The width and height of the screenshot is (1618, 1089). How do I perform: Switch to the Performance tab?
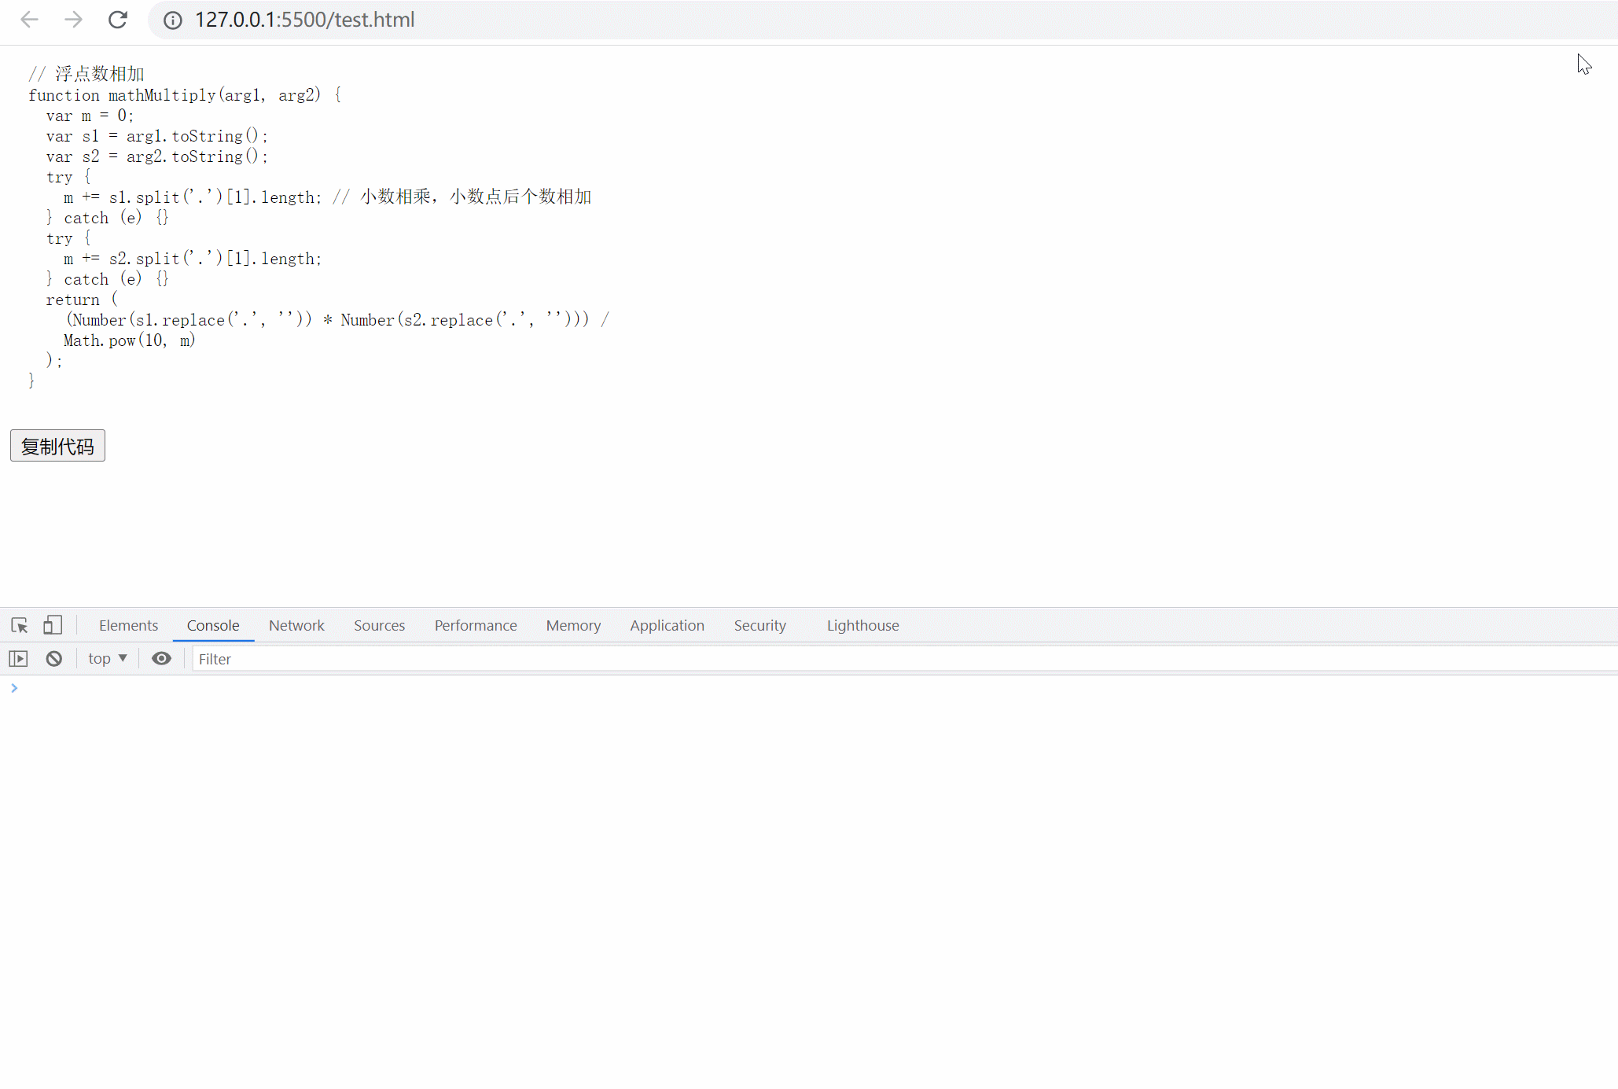coord(476,626)
